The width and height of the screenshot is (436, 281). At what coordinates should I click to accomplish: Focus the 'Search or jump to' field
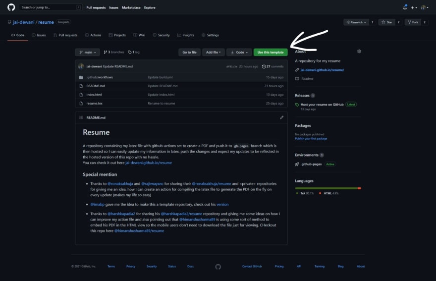pos(51,7)
